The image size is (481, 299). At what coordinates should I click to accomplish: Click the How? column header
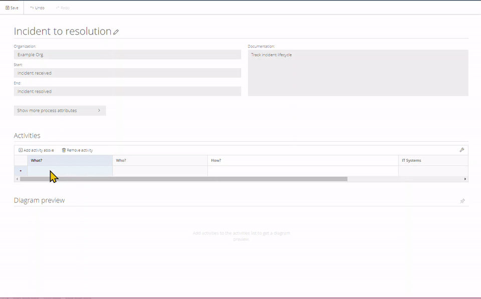pyautogui.click(x=303, y=160)
